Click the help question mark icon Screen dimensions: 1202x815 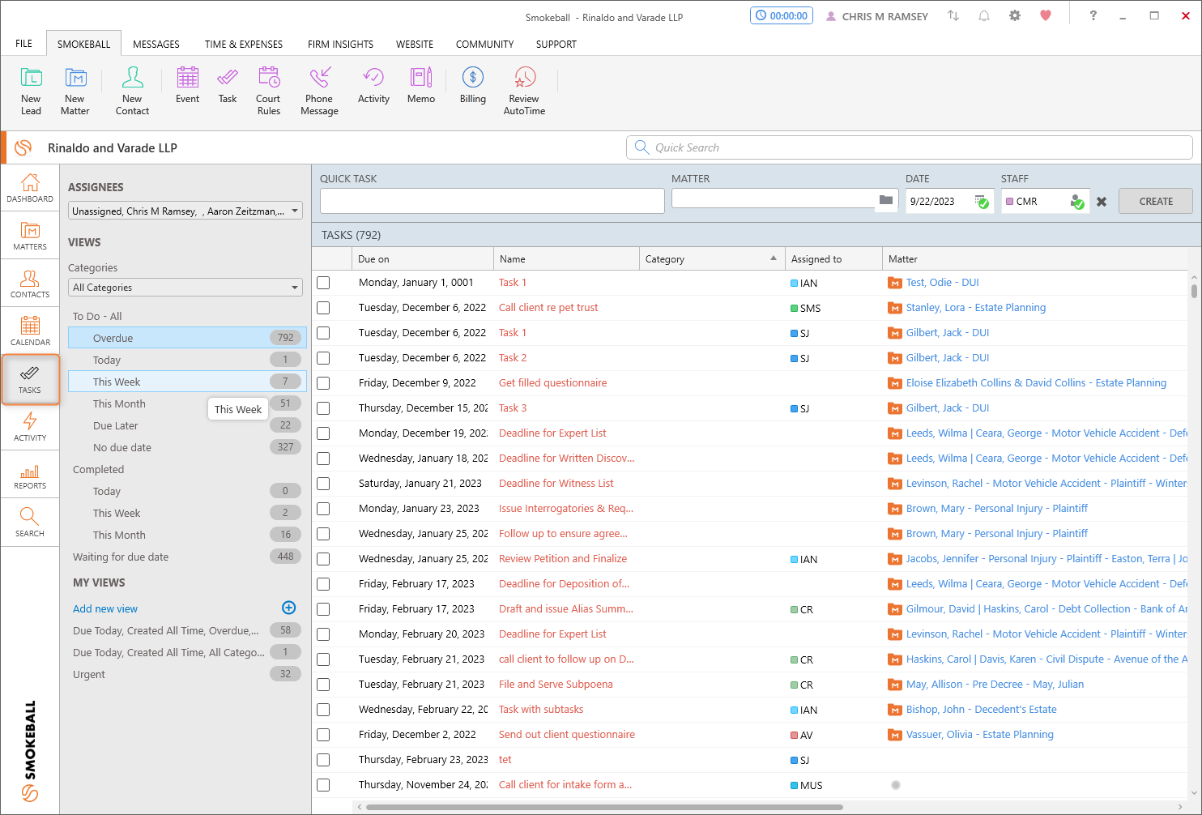click(x=1093, y=15)
